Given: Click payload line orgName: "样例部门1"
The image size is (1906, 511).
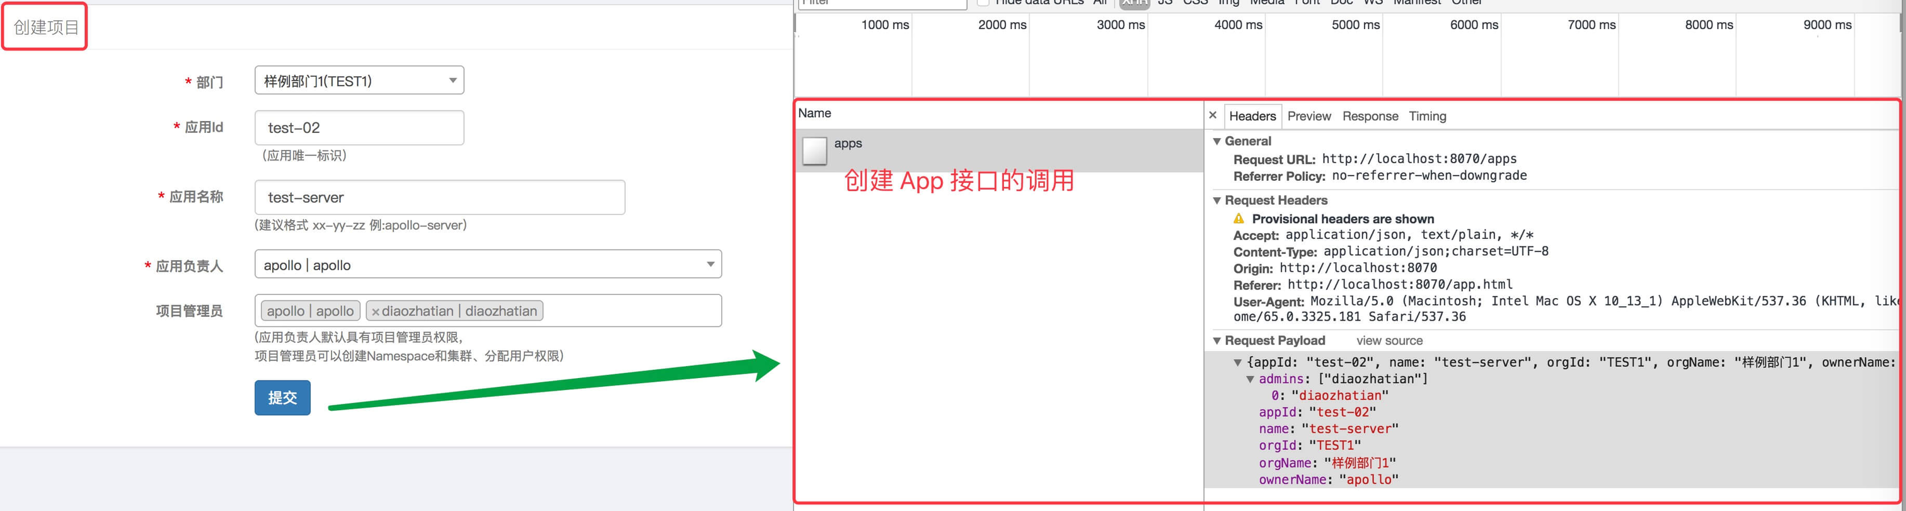Looking at the screenshot, I should click(1327, 463).
